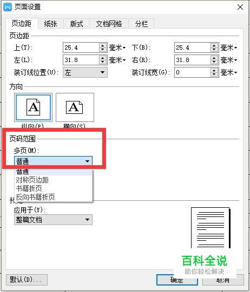Close the 页面设置 dialog
Screen dimensions: 250x292
point(240,7)
